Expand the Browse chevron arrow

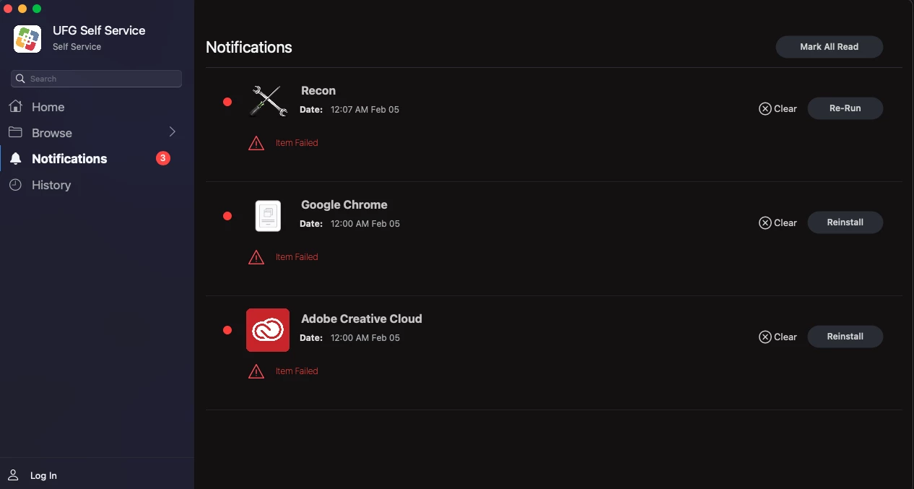click(172, 132)
